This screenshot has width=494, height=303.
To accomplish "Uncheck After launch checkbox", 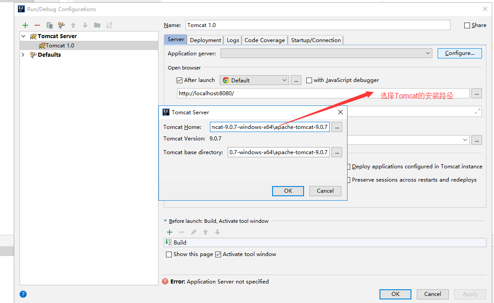I will point(180,81).
